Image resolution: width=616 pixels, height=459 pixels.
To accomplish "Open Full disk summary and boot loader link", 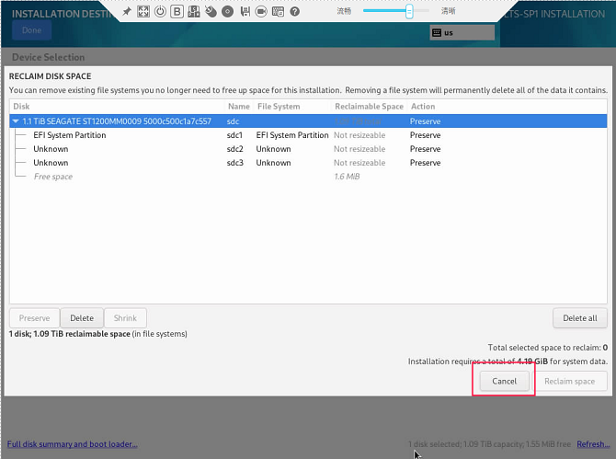I will click(73, 444).
